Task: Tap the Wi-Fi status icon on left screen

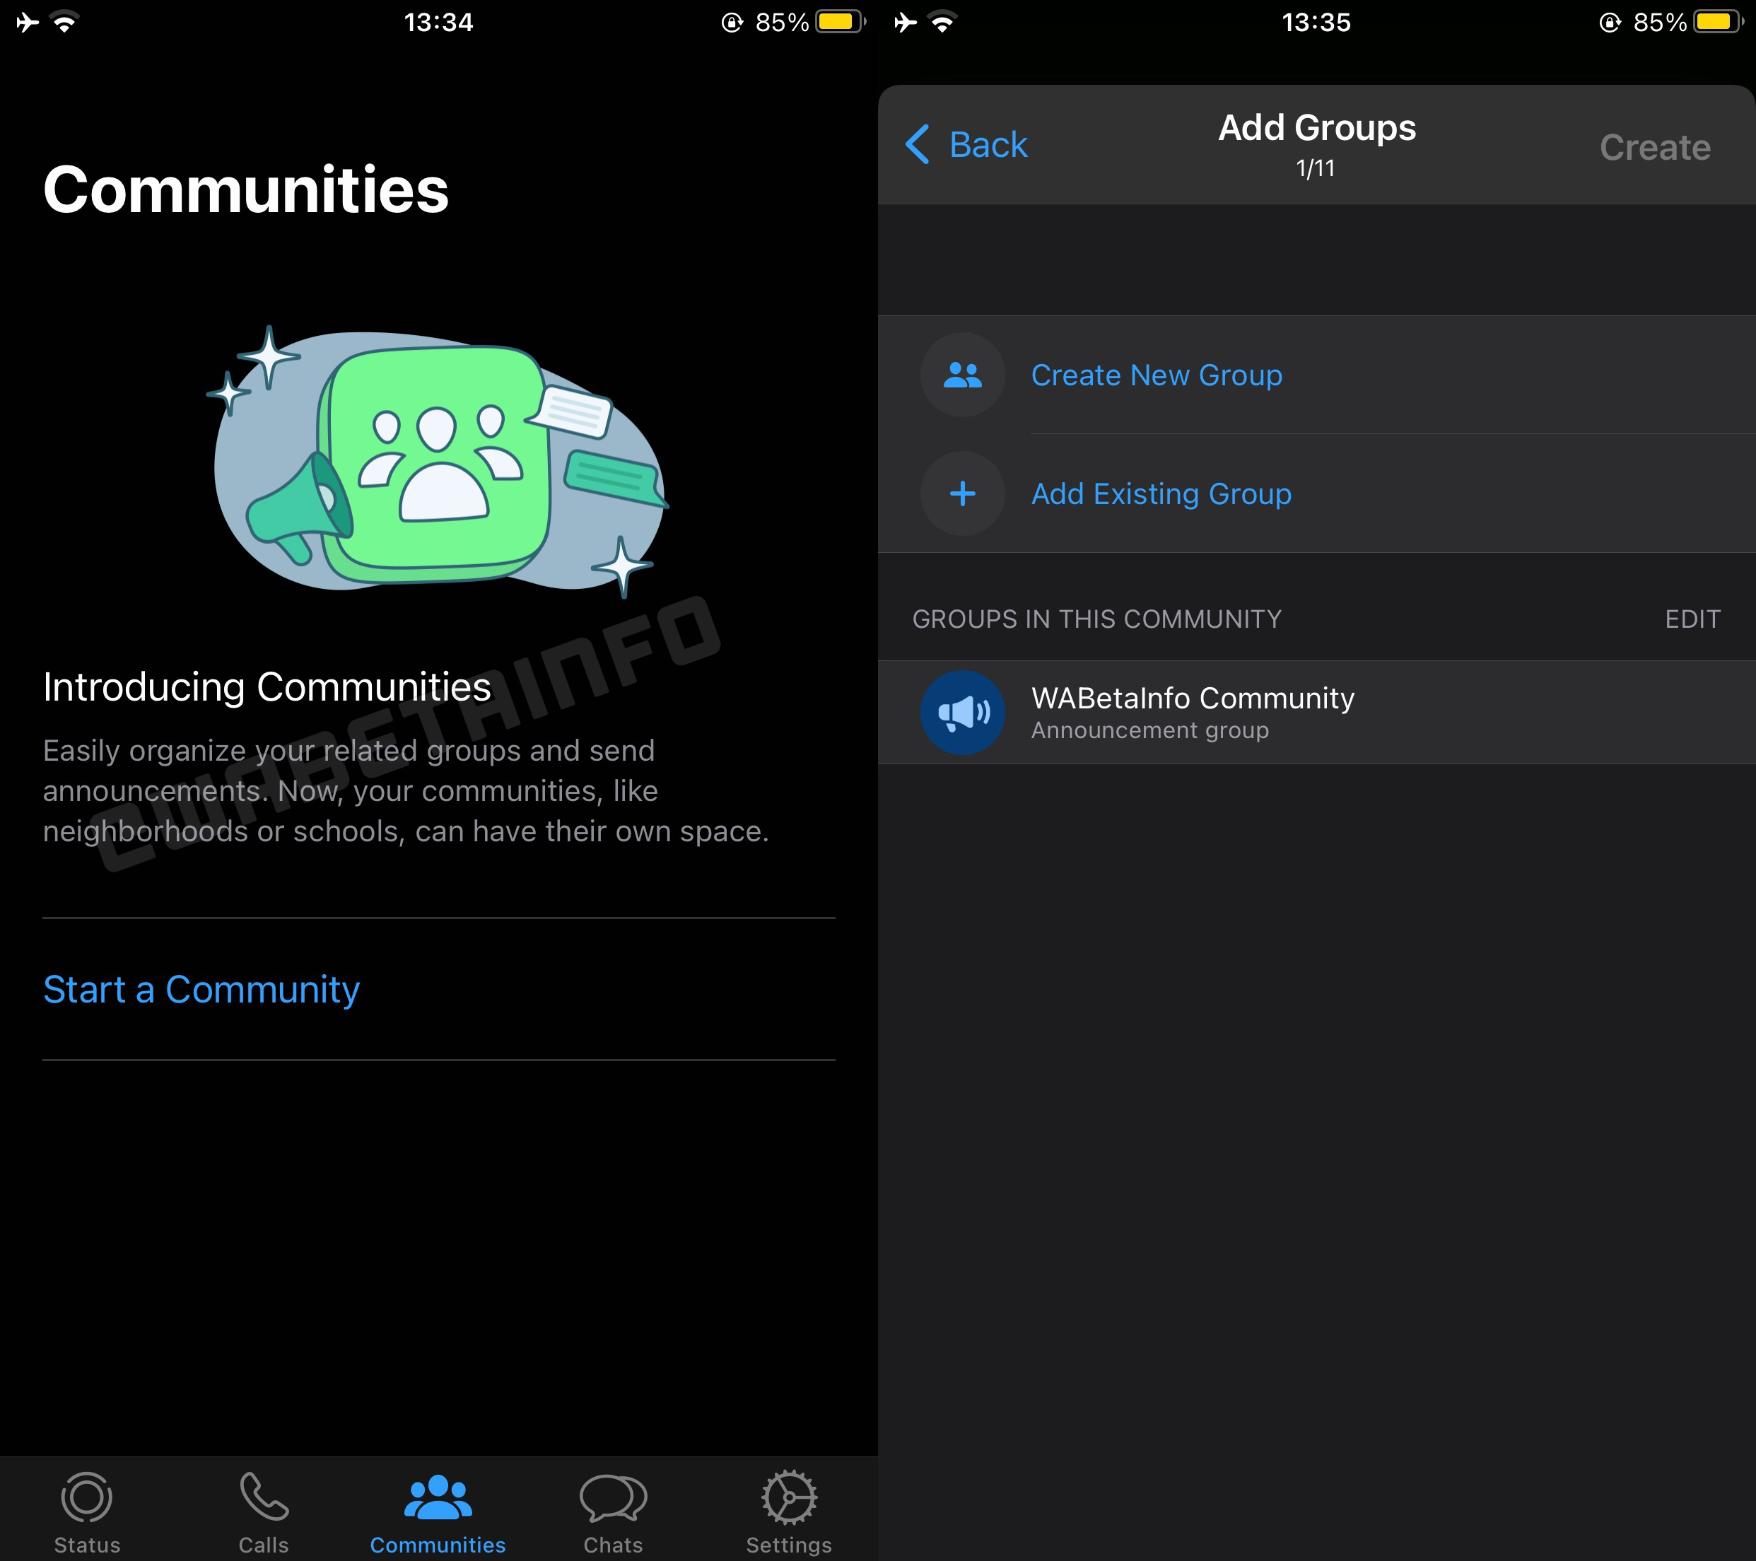Action: (64, 23)
